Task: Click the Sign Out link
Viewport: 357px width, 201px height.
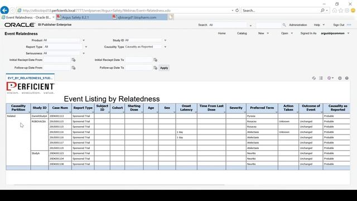Action: (339, 25)
